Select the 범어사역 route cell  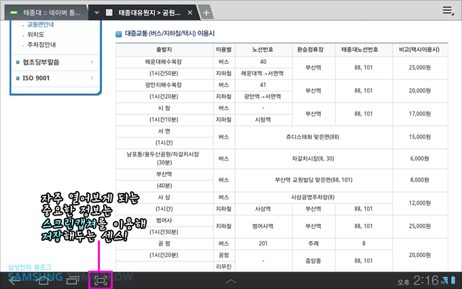point(263,226)
